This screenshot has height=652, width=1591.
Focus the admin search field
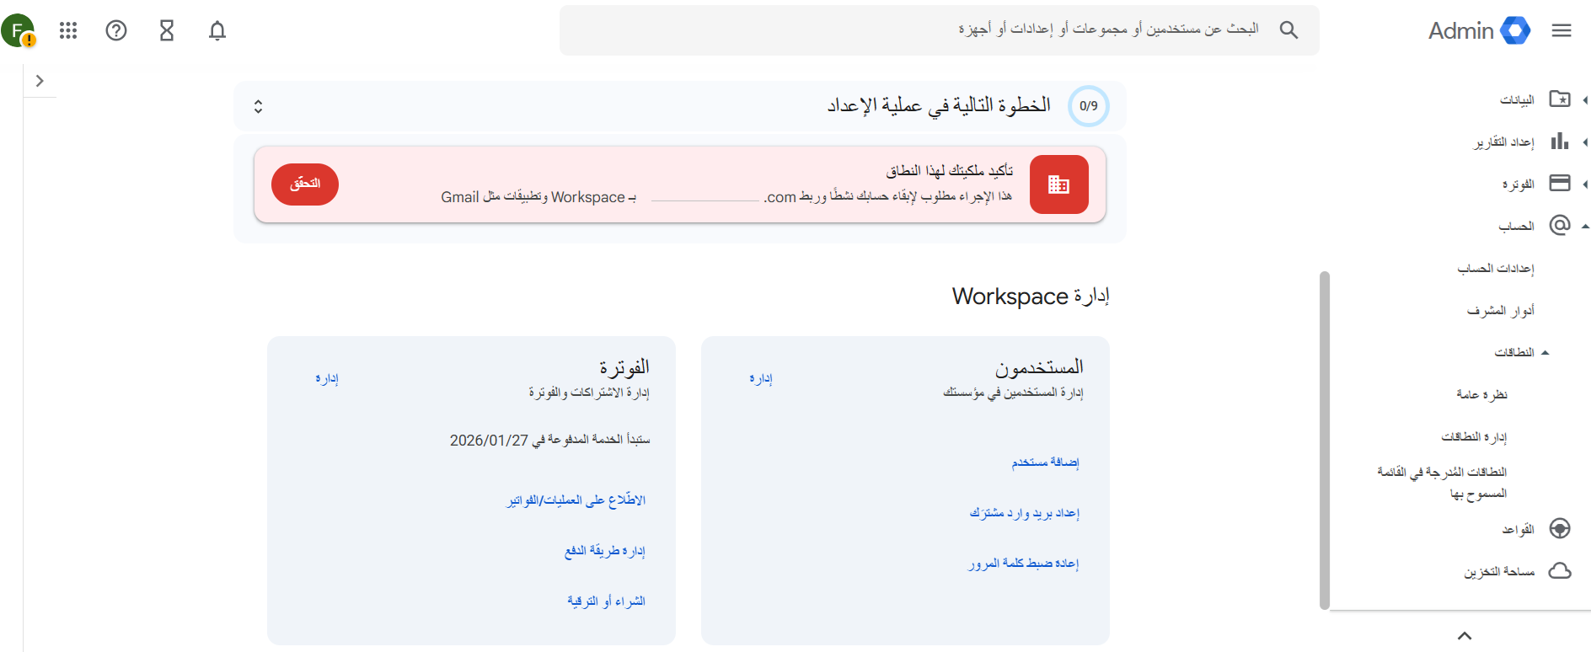pyautogui.click(x=940, y=30)
